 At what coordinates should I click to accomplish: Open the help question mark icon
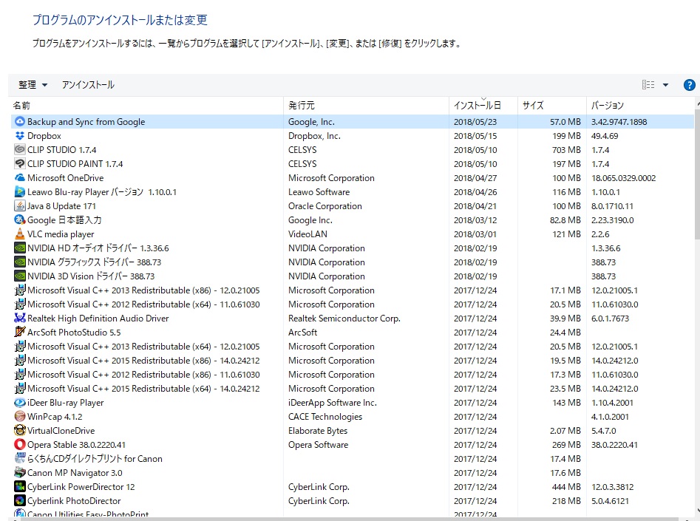(x=689, y=85)
